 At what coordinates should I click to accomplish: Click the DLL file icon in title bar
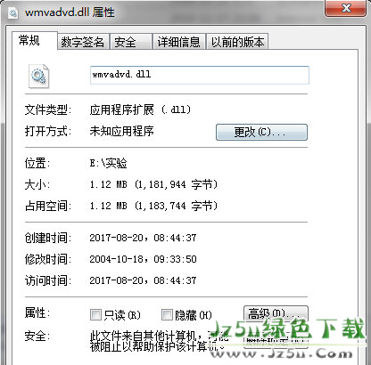click(x=13, y=12)
